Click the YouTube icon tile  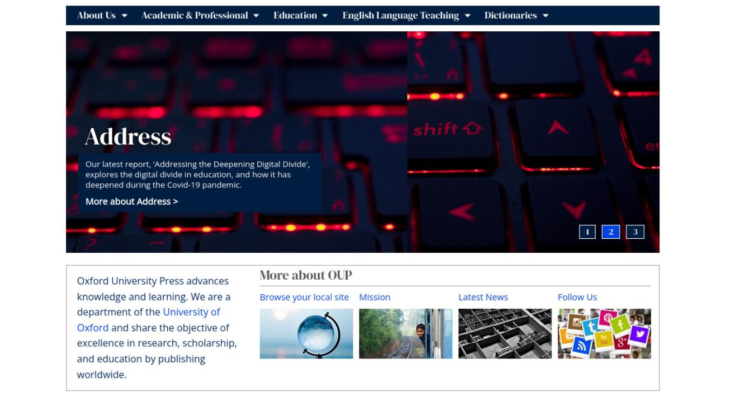pyautogui.click(x=604, y=341)
